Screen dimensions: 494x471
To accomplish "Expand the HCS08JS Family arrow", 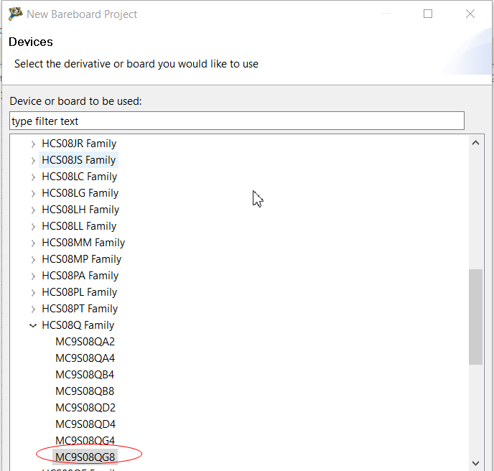I will 33,160.
